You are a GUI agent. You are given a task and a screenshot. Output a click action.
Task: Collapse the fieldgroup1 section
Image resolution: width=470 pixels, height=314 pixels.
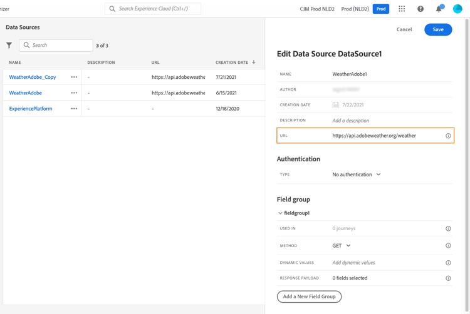tap(280, 213)
